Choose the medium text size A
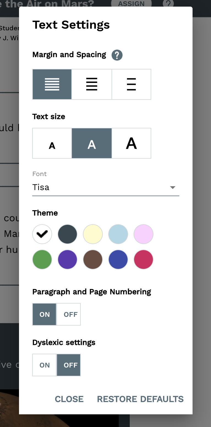This screenshot has width=211, height=427. tap(92, 143)
